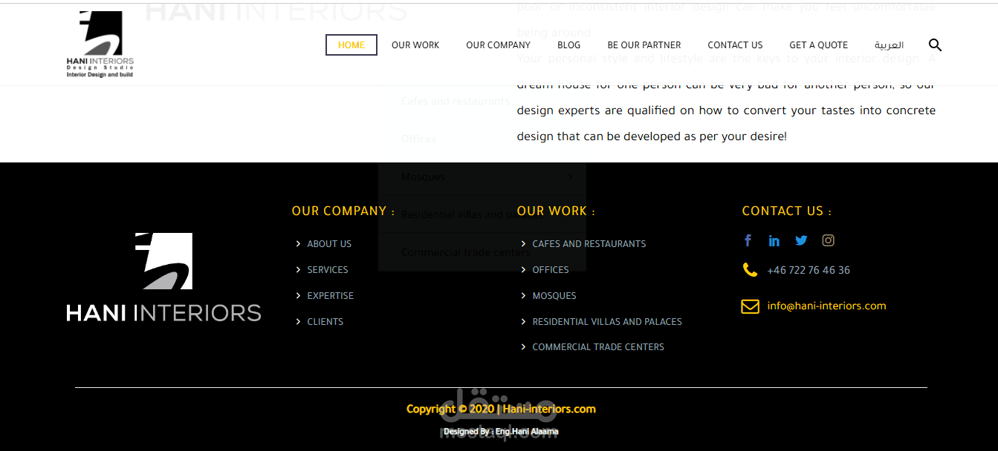Click the info@hani-interiors.com email link
Image resolution: width=998 pixels, height=451 pixels.
pos(826,306)
